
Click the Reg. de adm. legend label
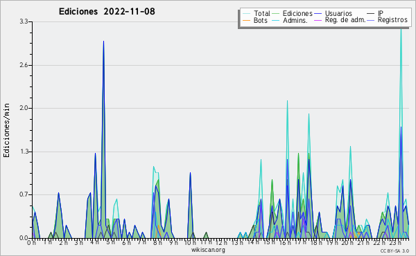[345, 20]
